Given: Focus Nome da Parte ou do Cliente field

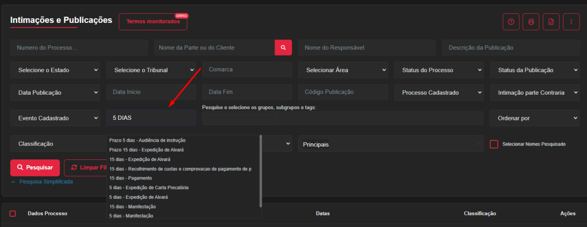Looking at the screenshot, I should (214, 48).
